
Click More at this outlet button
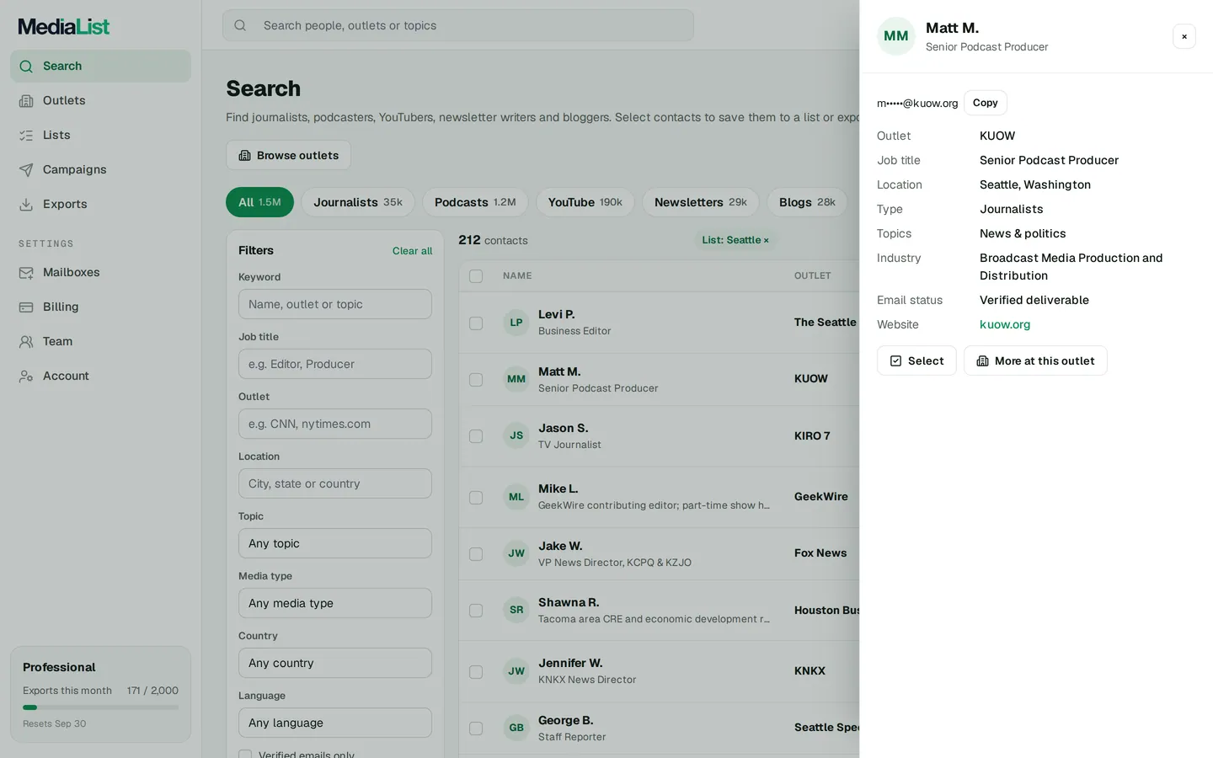(x=1035, y=360)
